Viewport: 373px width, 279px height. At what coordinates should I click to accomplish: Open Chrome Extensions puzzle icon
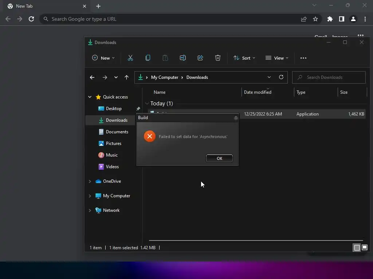(330, 19)
